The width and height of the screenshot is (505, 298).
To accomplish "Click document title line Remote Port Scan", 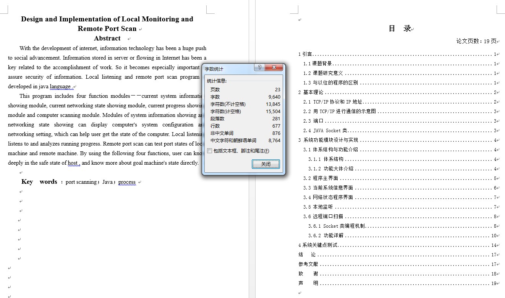I will click(x=107, y=29).
